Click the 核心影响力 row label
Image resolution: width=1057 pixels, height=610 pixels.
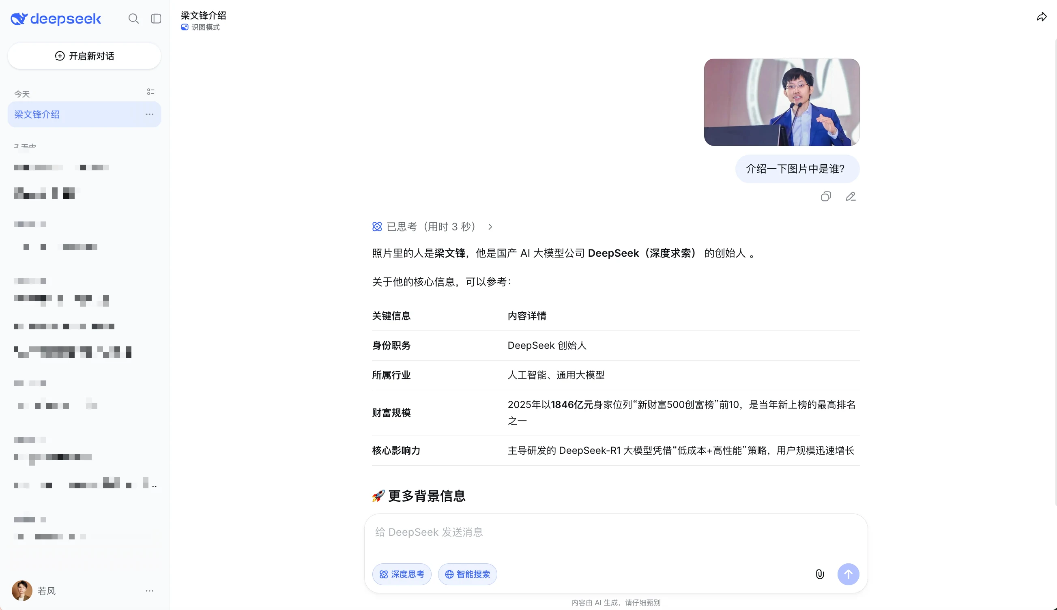pos(396,450)
